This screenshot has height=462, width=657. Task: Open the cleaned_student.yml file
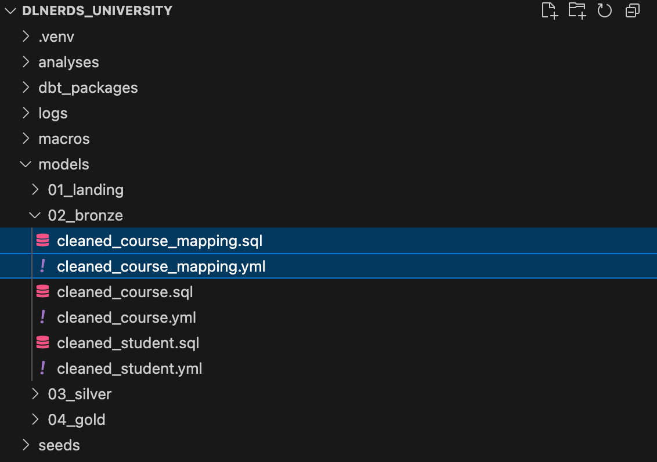(129, 369)
